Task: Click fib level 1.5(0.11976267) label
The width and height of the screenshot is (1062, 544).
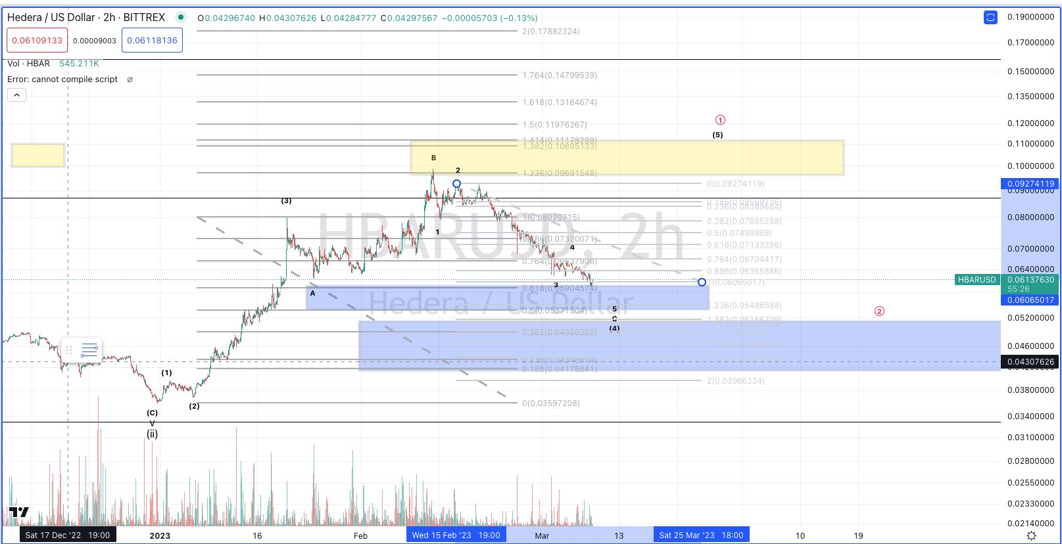Action: [x=555, y=125]
